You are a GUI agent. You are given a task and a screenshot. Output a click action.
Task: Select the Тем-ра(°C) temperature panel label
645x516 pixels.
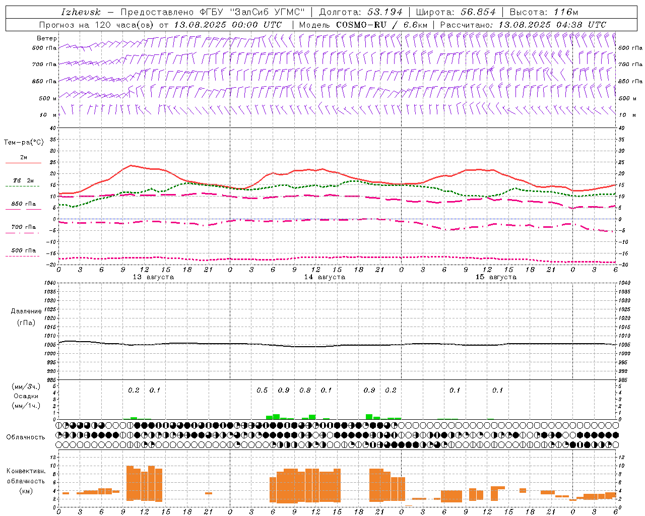coord(24,143)
